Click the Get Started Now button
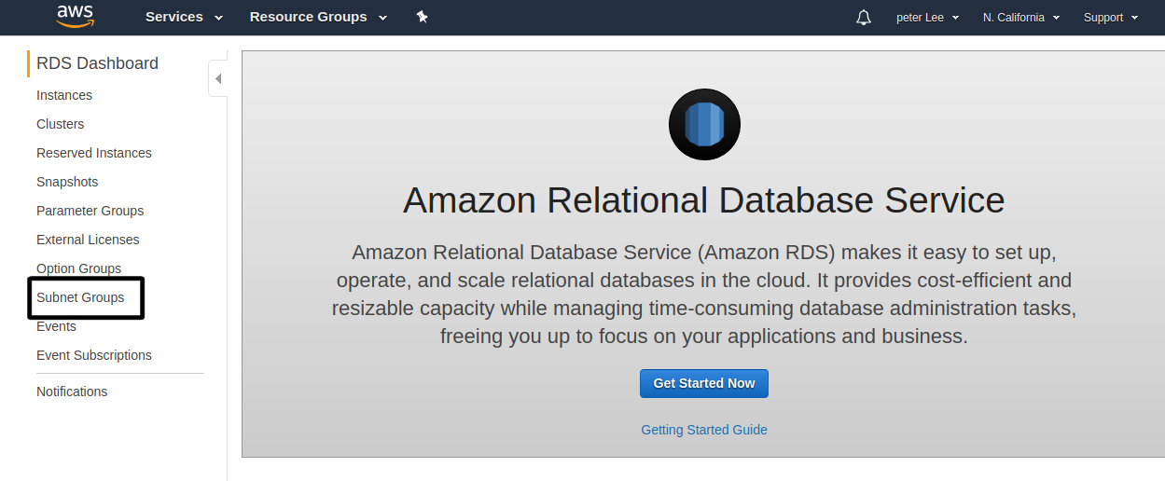1165x481 pixels. (x=704, y=383)
